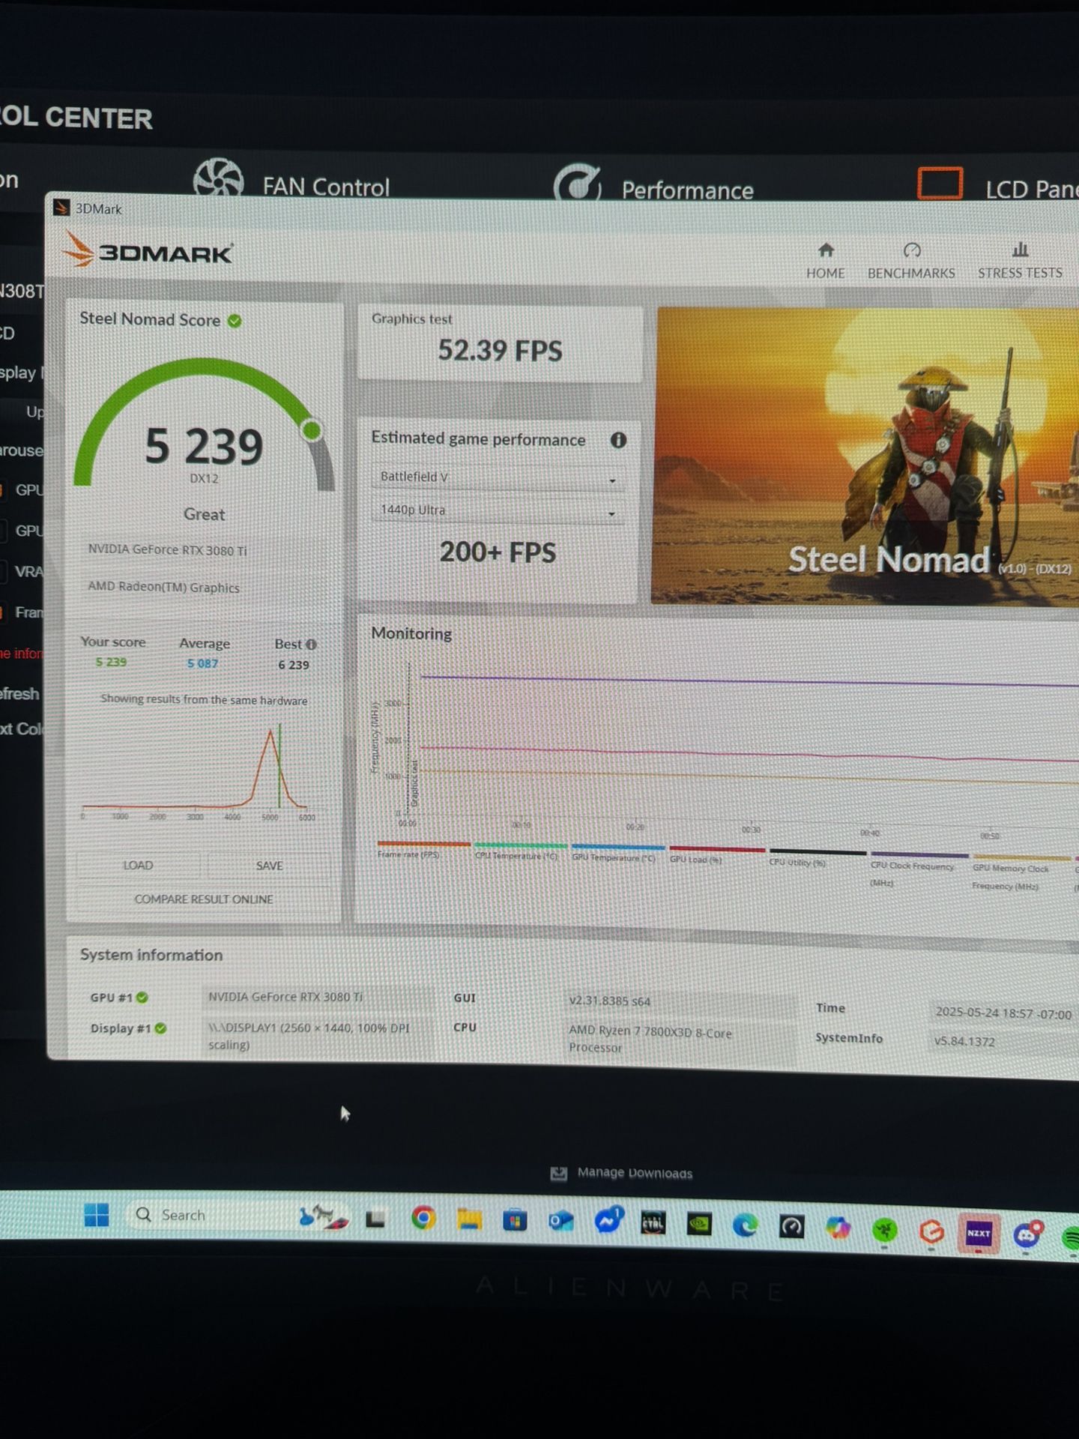This screenshot has width=1079, height=1439.
Task: Toggle the GPU Memory Clock Frequency legend entry
Action: pyautogui.click(x=1020, y=872)
